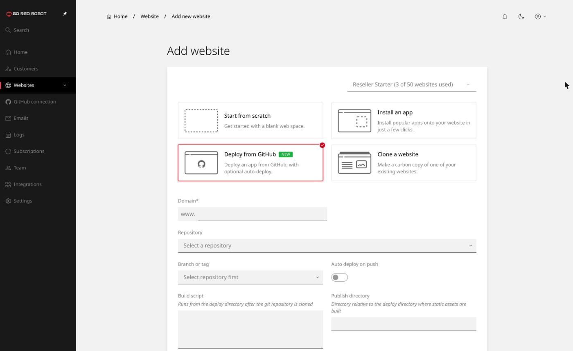Click the Home house icon in sidebar
This screenshot has width=573, height=351.
tap(8, 52)
